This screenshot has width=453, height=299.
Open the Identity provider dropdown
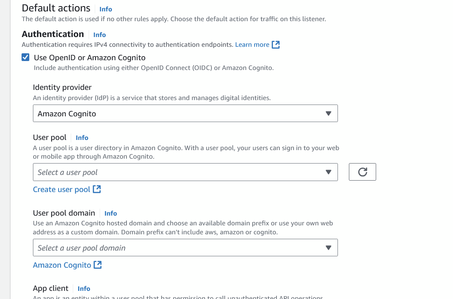pyautogui.click(x=185, y=114)
